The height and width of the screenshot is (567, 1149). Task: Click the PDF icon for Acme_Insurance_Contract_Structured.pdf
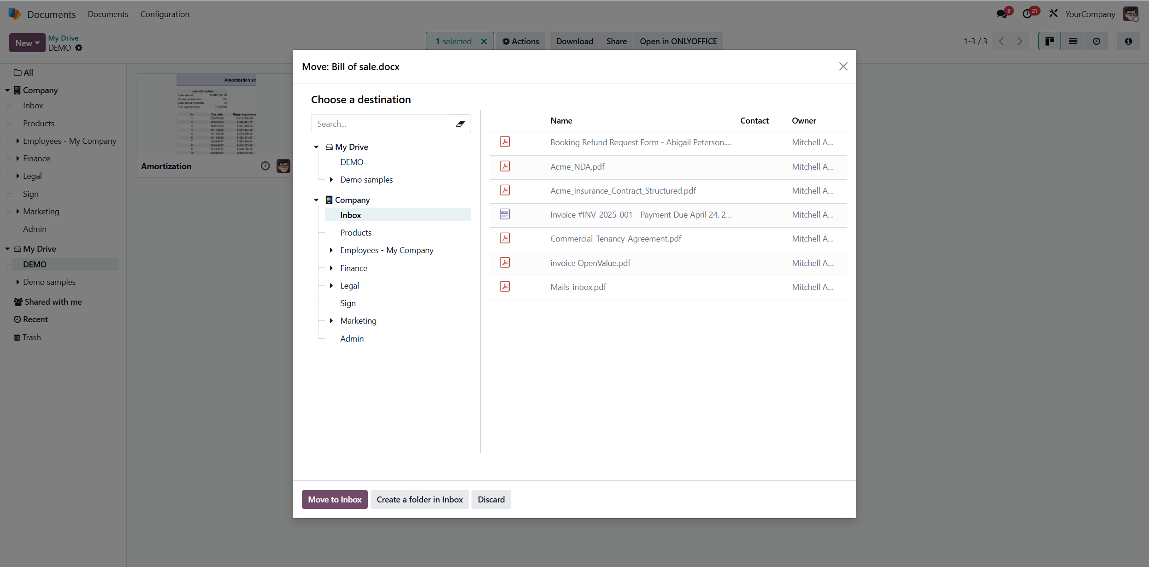coord(505,190)
